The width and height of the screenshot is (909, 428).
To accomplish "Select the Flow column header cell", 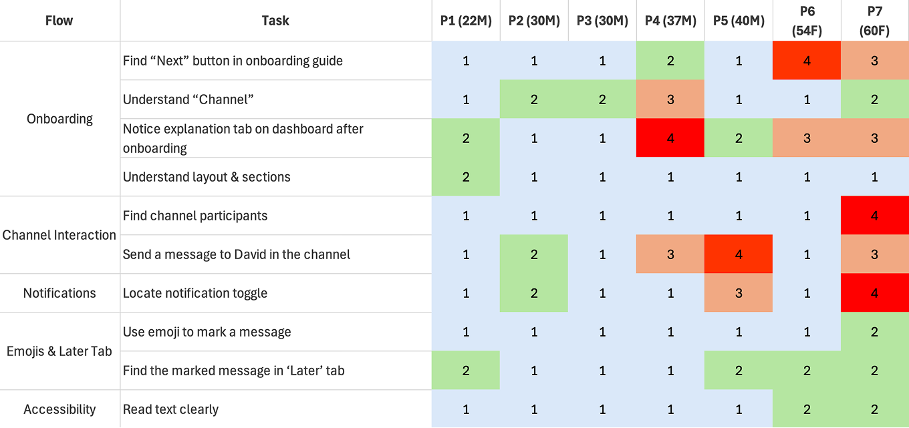I will [x=59, y=21].
